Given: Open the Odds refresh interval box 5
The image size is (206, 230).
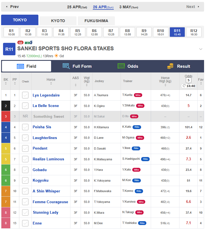Looking at the screenshot, I should [189, 80].
